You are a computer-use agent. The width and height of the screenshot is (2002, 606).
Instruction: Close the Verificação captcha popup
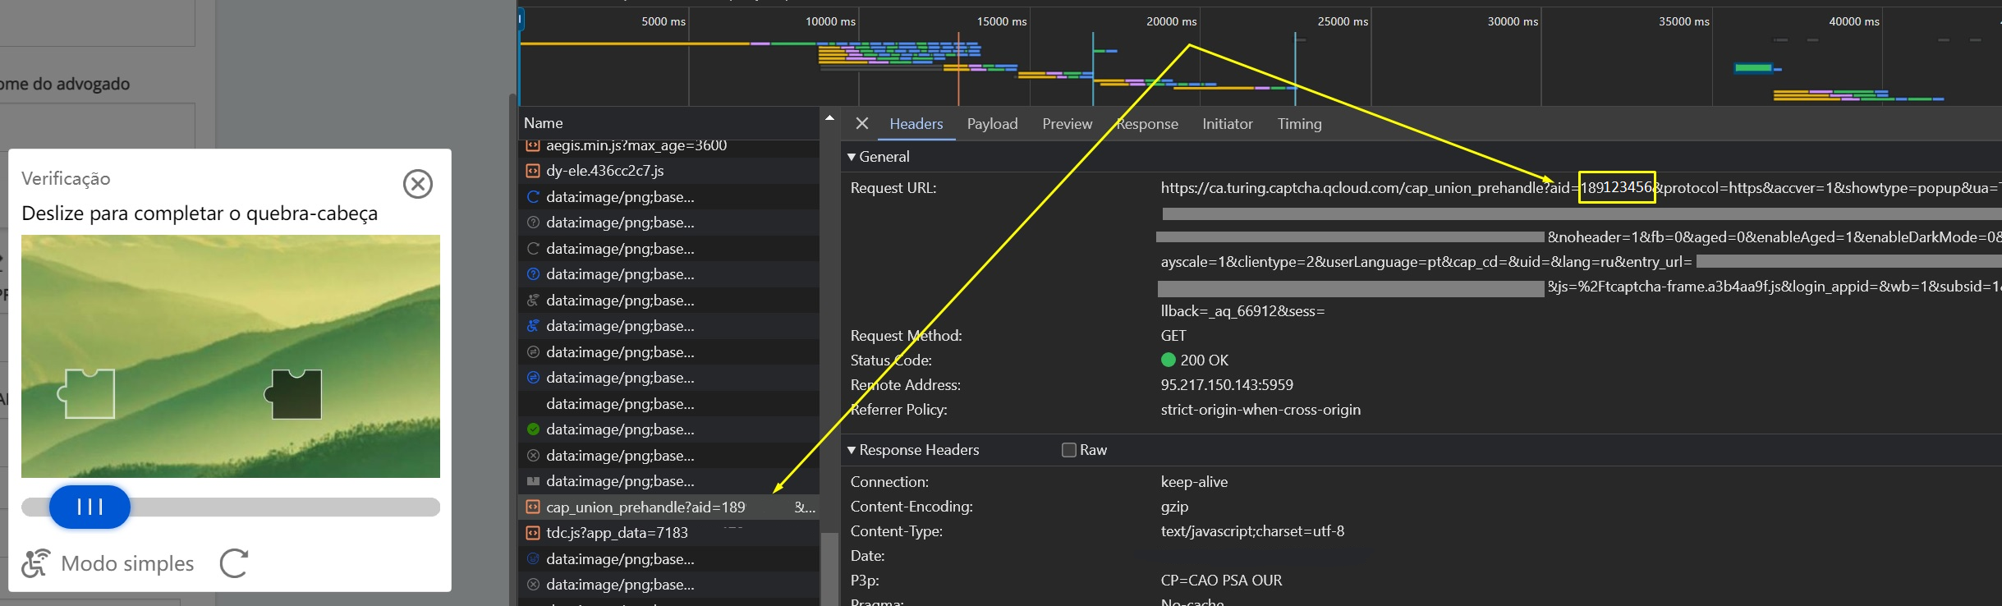417,184
